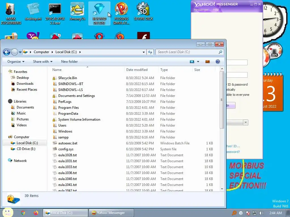The width and height of the screenshot is (290, 217).
Task: Select Desktop under Favorites
Action: pyautogui.click(x=23, y=78)
